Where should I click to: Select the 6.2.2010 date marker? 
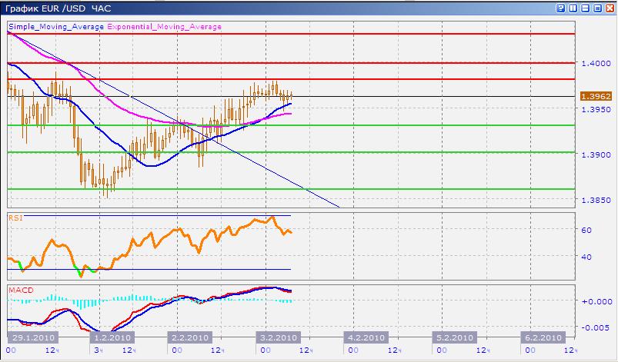(x=543, y=337)
